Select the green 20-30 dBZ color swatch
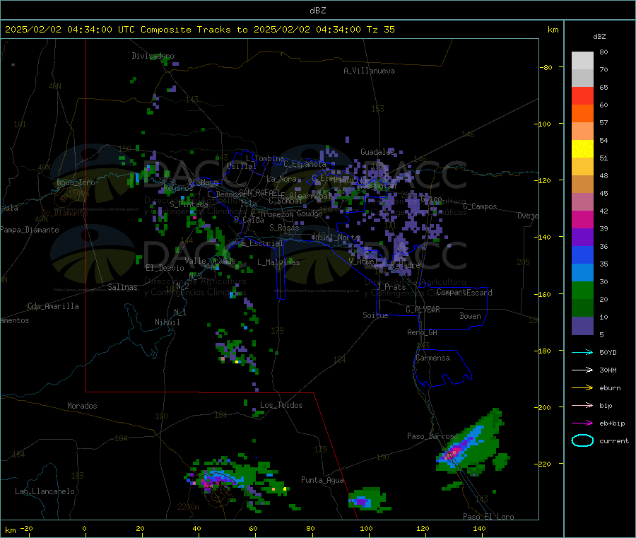 pos(582,290)
